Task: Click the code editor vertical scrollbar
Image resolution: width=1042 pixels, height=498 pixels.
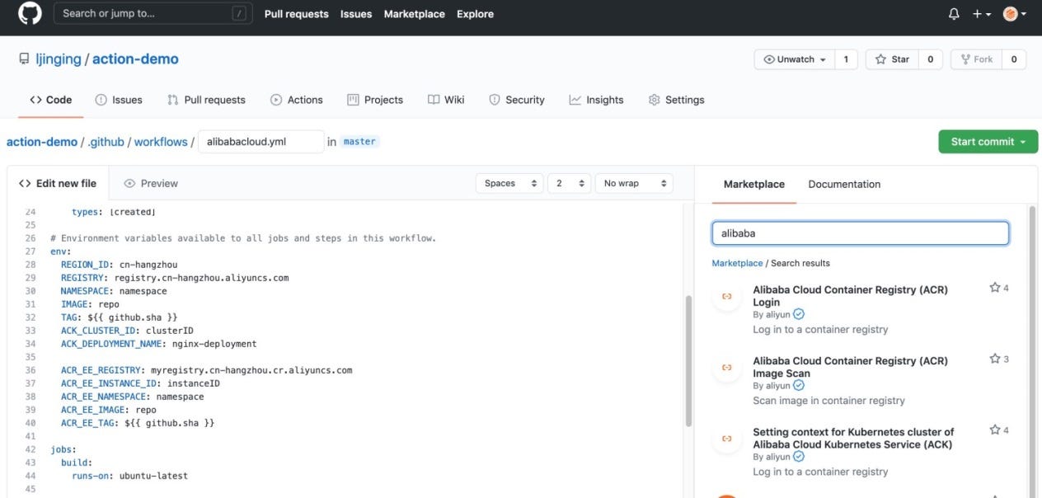Action: (688, 362)
